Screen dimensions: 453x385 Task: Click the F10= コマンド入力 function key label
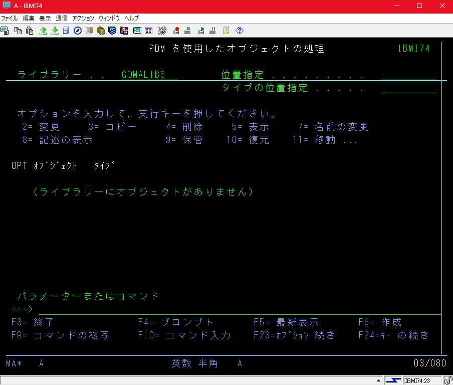click(184, 335)
